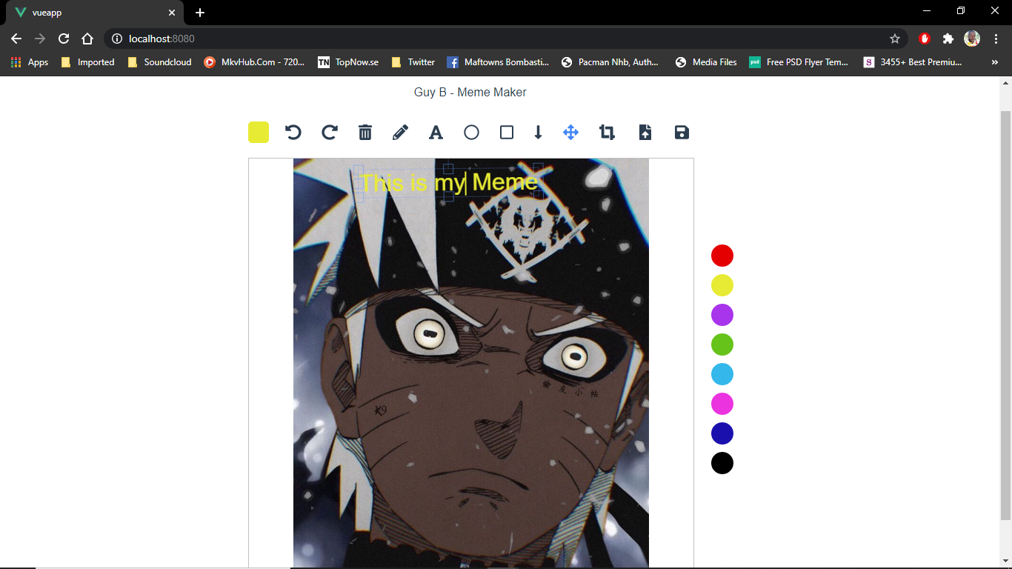
Task: Select the Rectangle shape tool
Action: pyautogui.click(x=507, y=132)
